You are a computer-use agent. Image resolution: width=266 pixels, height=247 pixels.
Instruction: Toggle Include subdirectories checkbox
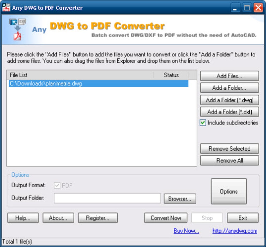(203, 122)
